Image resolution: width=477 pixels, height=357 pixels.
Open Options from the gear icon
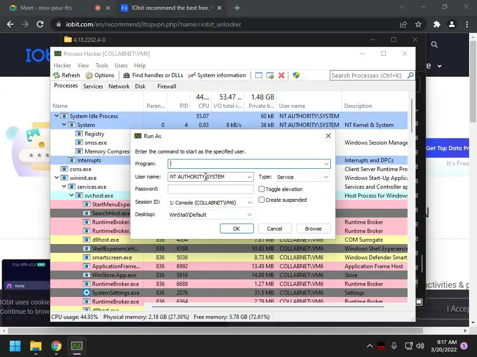click(x=89, y=75)
